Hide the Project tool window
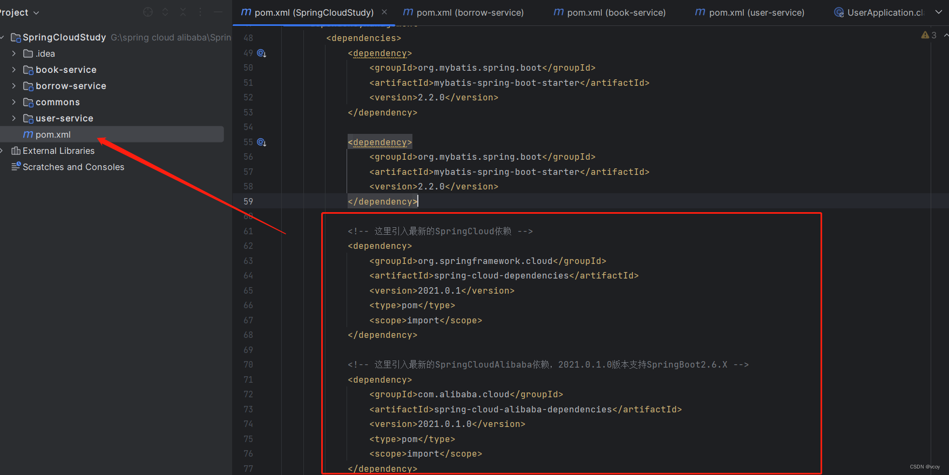949x475 pixels. 218,12
